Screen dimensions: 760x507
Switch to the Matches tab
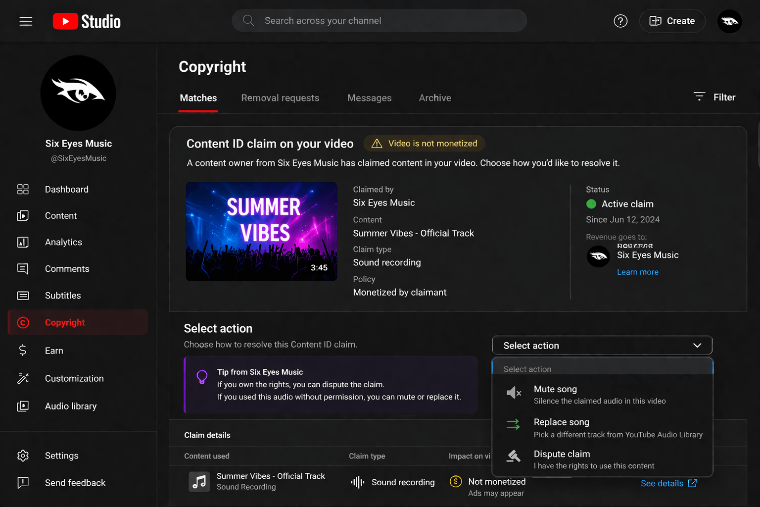click(198, 98)
